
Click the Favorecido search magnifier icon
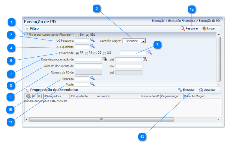click(150, 53)
